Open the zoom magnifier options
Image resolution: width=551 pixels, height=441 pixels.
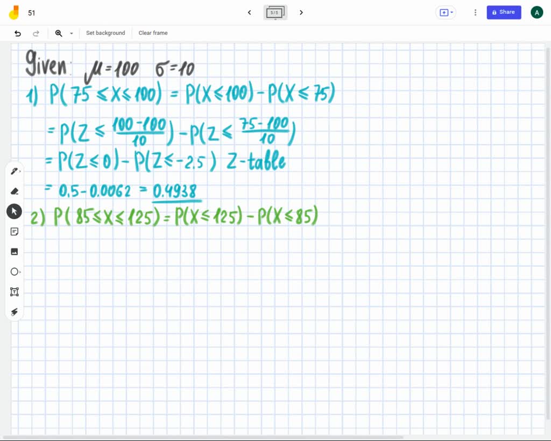pyautogui.click(x=59, y=33)
